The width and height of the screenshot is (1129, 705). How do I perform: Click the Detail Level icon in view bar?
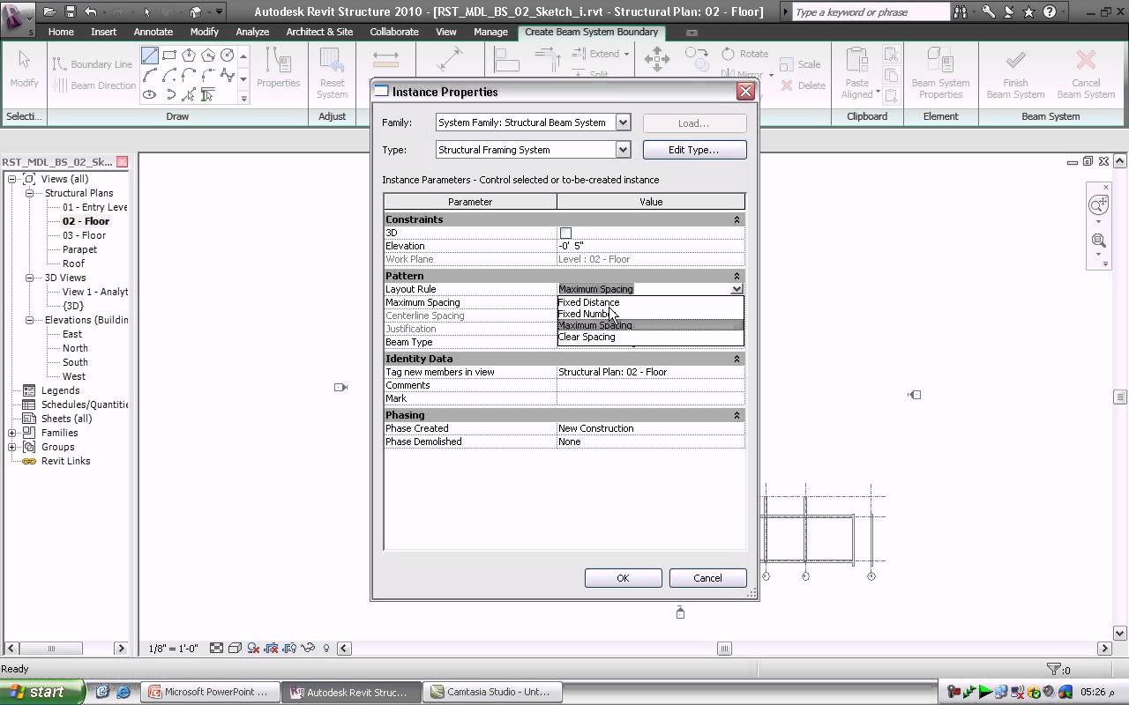pyautogui.click(x=216, y=649)
